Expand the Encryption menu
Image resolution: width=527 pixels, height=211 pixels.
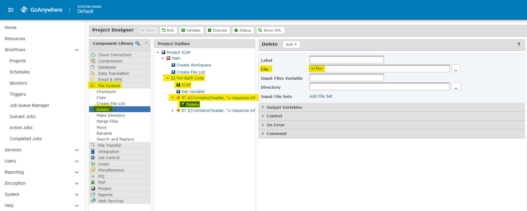77,183
